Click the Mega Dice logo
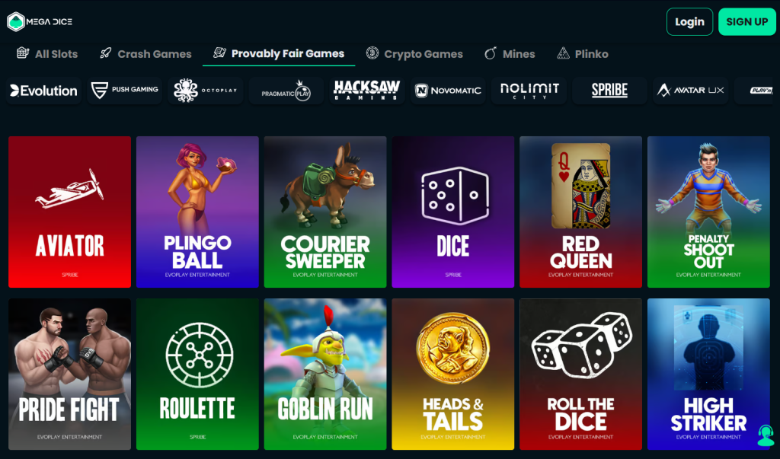 point(40,21)
